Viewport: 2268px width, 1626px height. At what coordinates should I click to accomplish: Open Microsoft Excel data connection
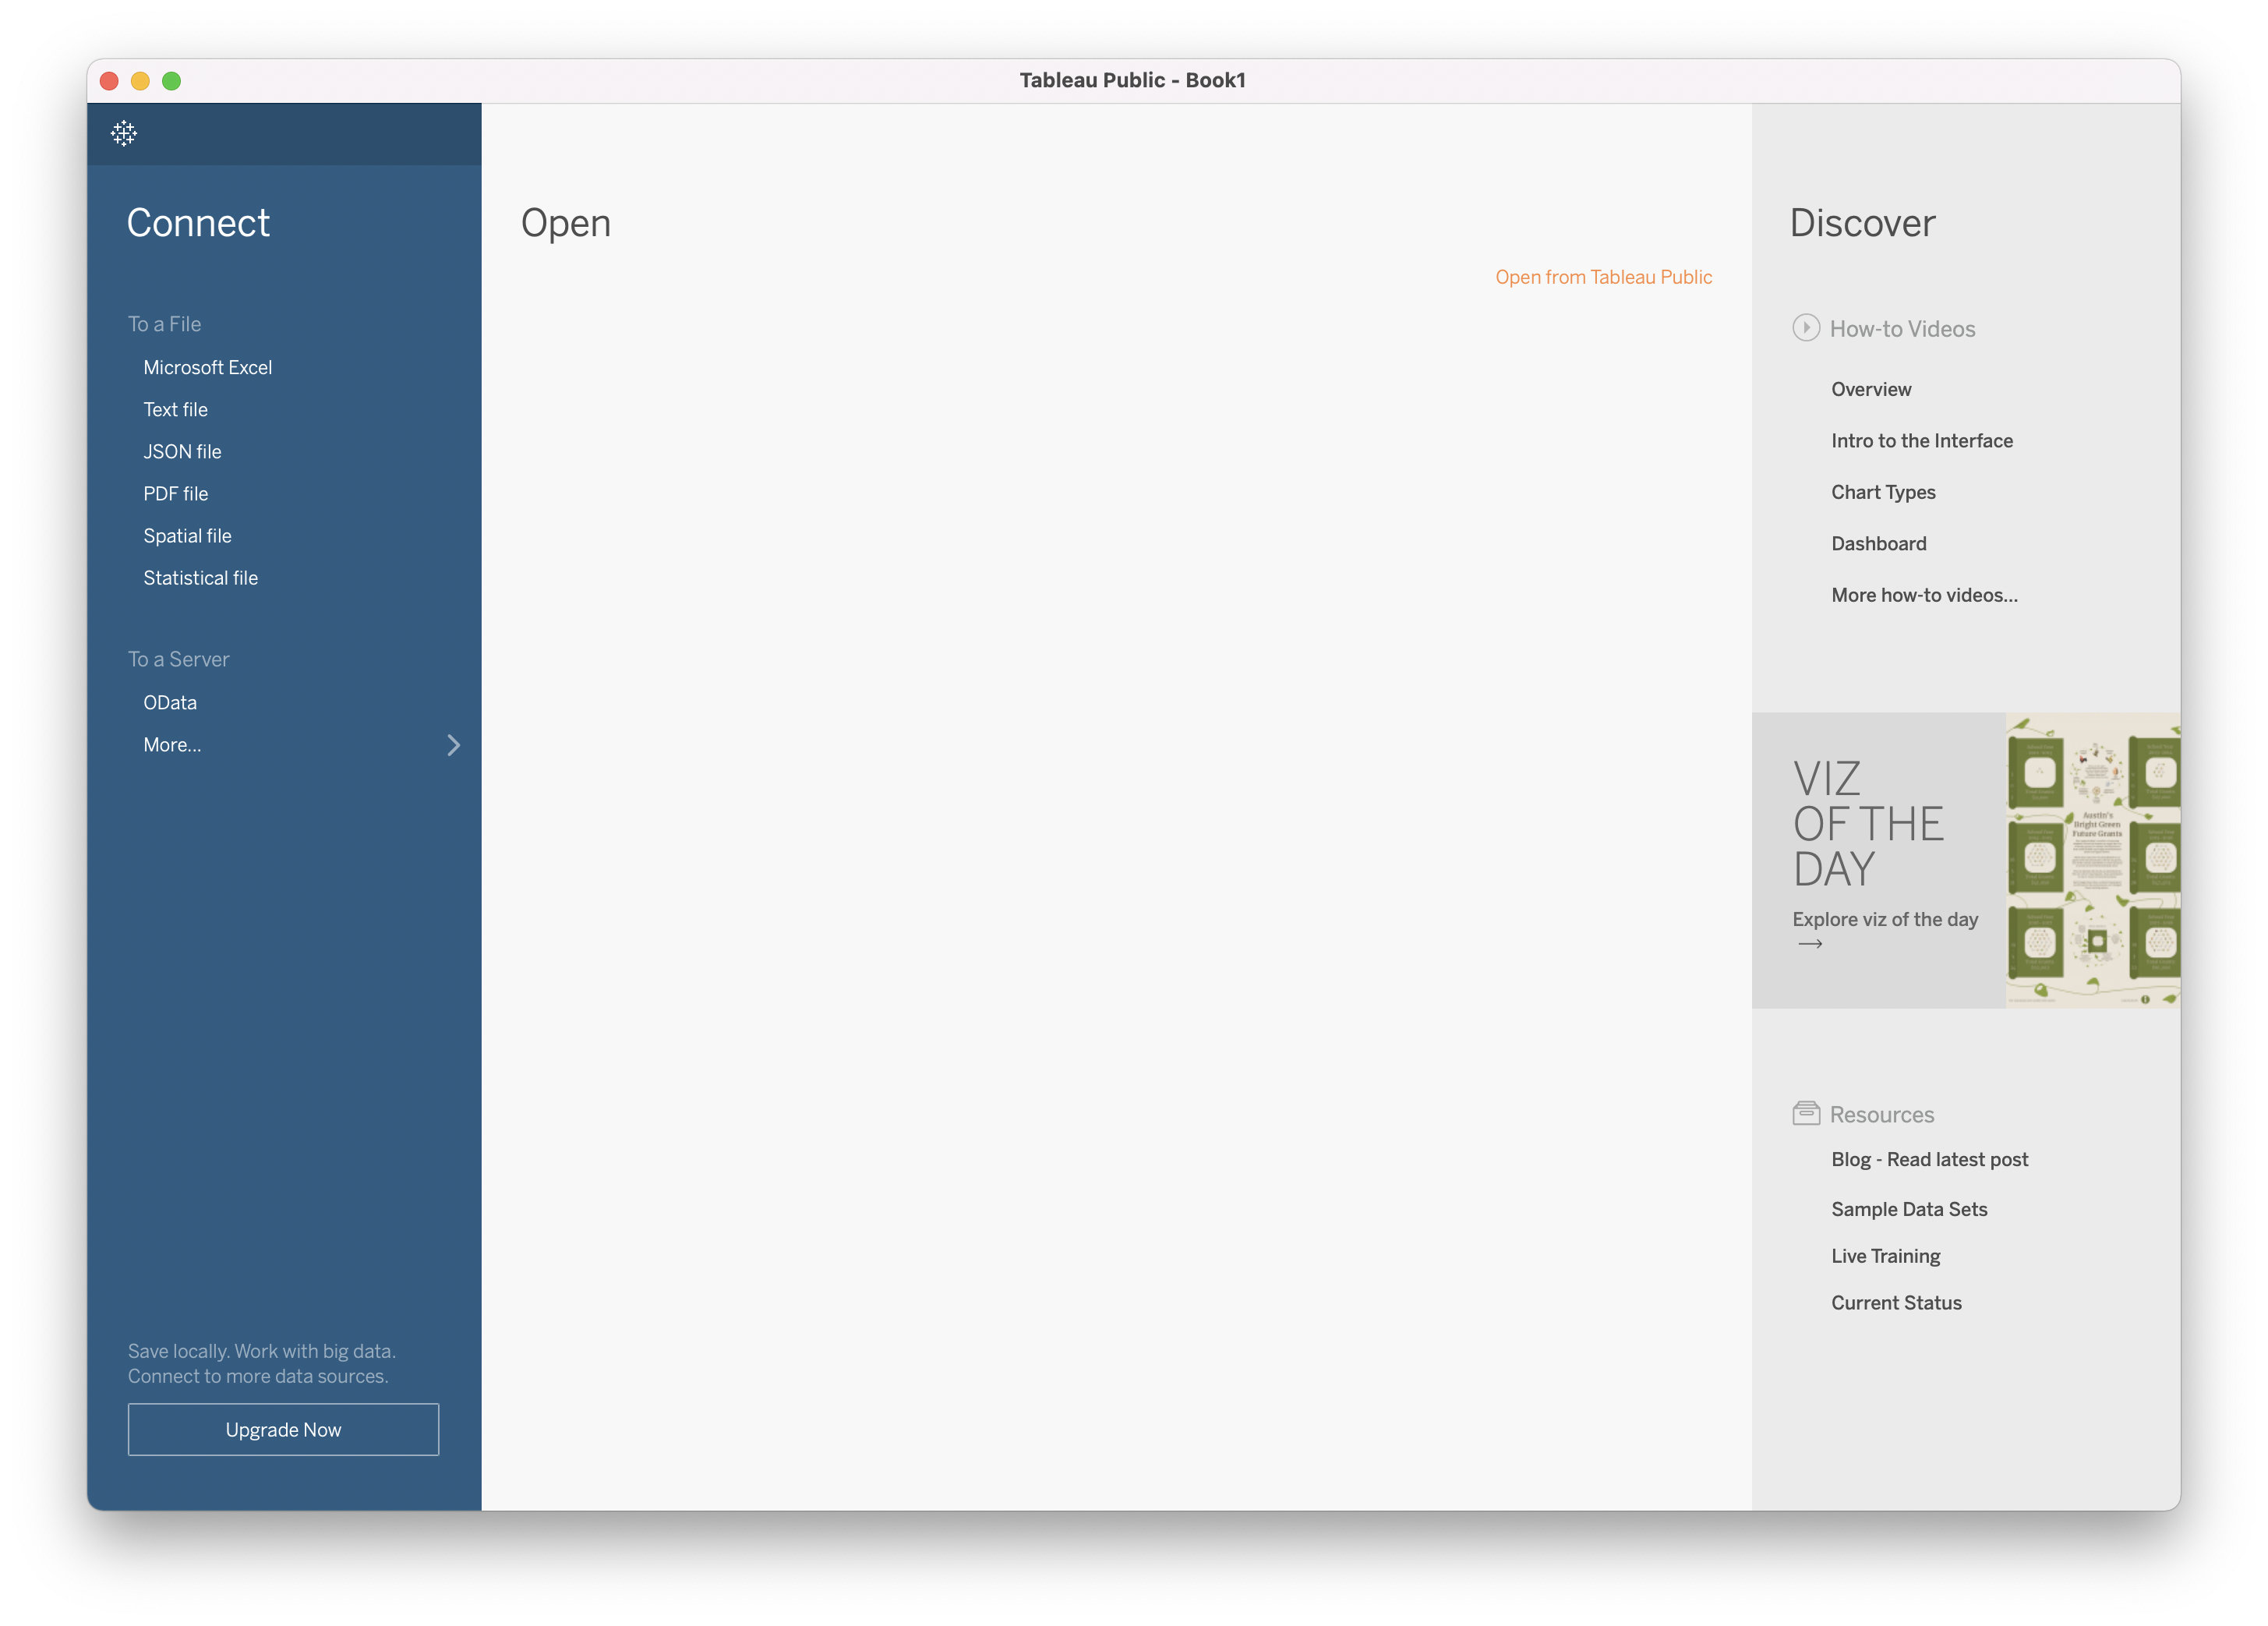[x=206, y=366]
